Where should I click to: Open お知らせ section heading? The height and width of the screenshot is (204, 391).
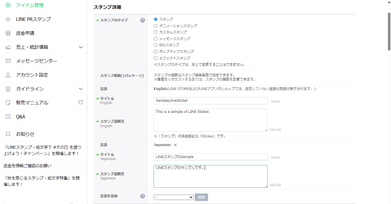click(25, 134)
